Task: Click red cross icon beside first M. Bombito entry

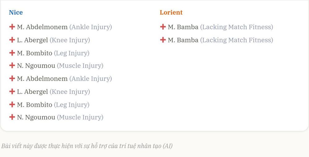Action: [x=12, y=53]
